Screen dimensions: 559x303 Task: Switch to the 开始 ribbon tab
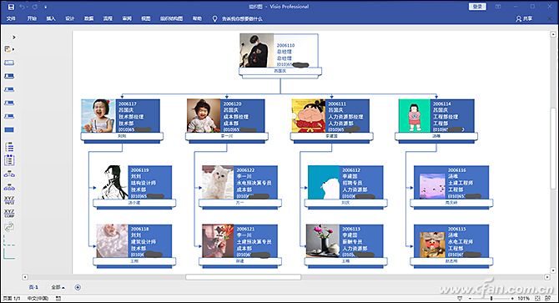pyautogui.click(x=32, y=18)
